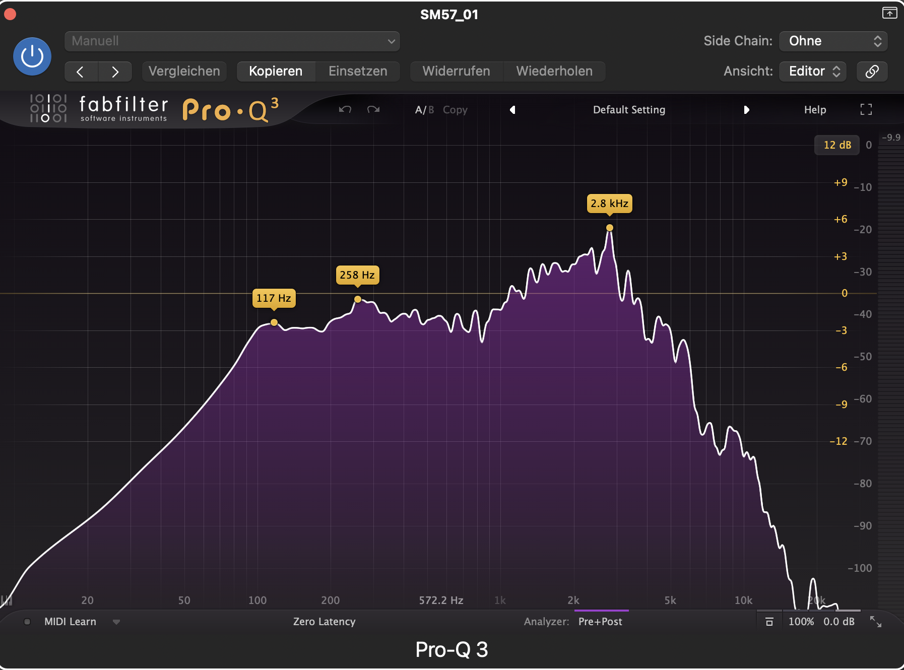Image resolution: width=904 pixels, height=670 pixels.
Task: Click the Vergleichen button
Action: point(184,72)
